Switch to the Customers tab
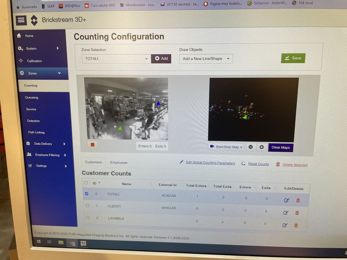Viewport: 347px width, 260px height. [93, 162]
